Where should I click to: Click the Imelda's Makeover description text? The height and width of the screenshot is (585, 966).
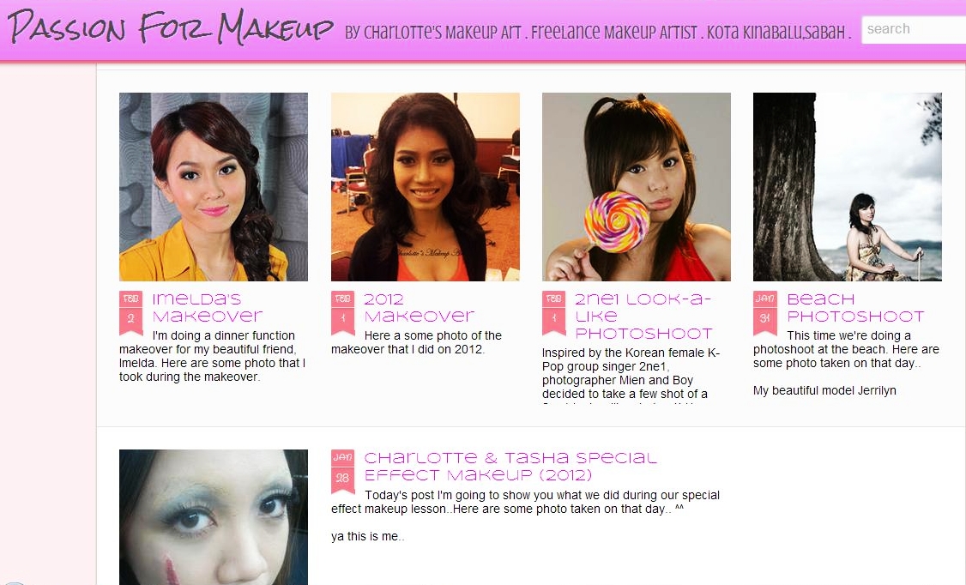tap(213, 356)
